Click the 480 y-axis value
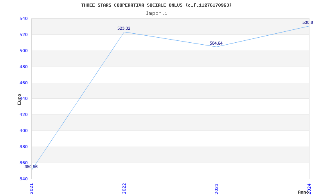 23,67
